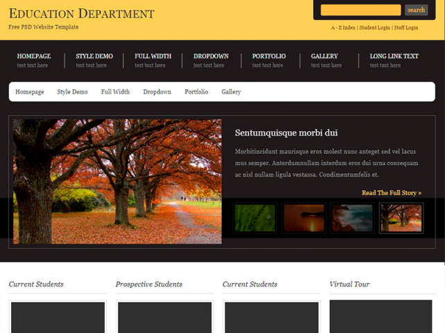Open DROPDOWN in the main nav
Screen dimensions: 445x333
[x=211, y=56]
